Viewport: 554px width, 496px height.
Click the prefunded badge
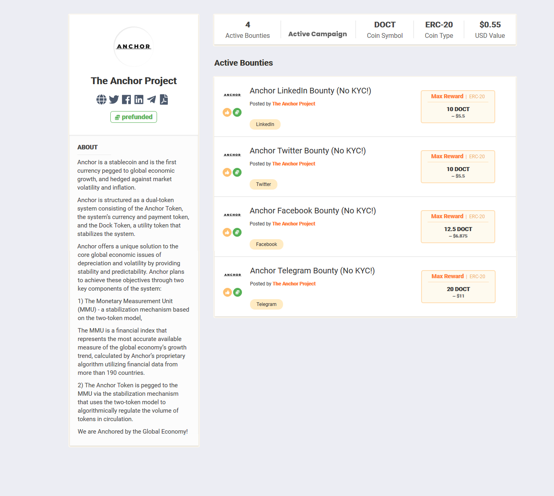[x=134, y=117]
